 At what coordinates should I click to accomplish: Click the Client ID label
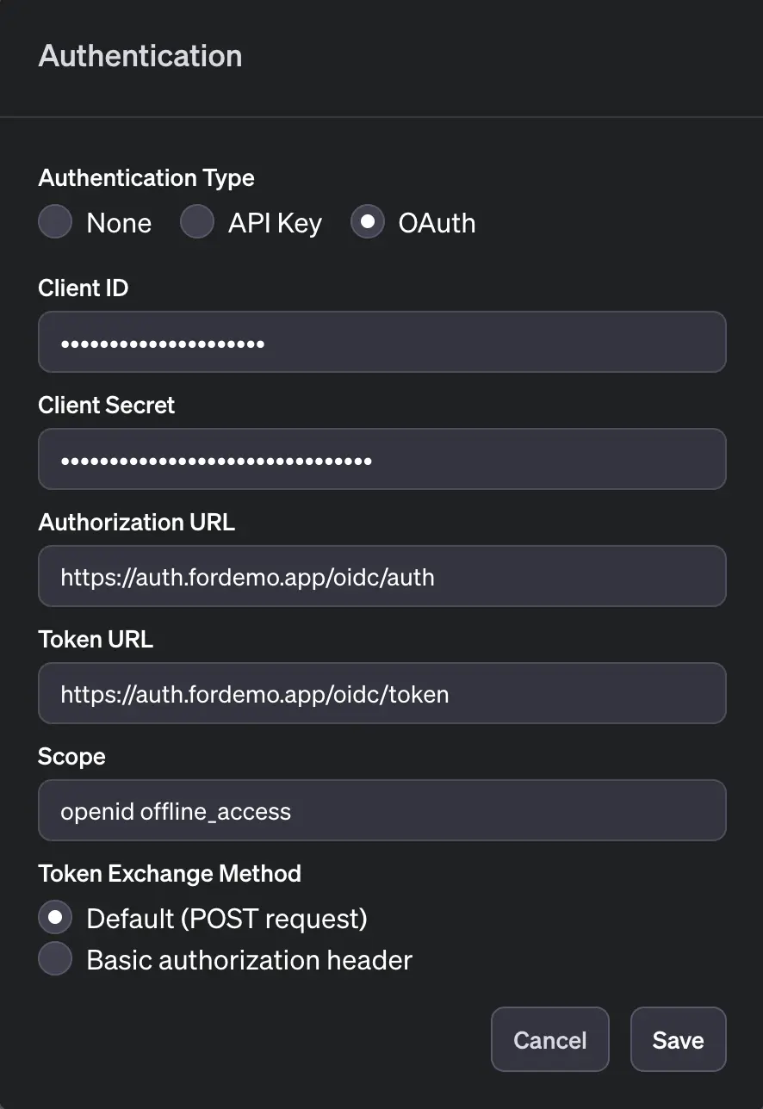click(x=83, y=288)
